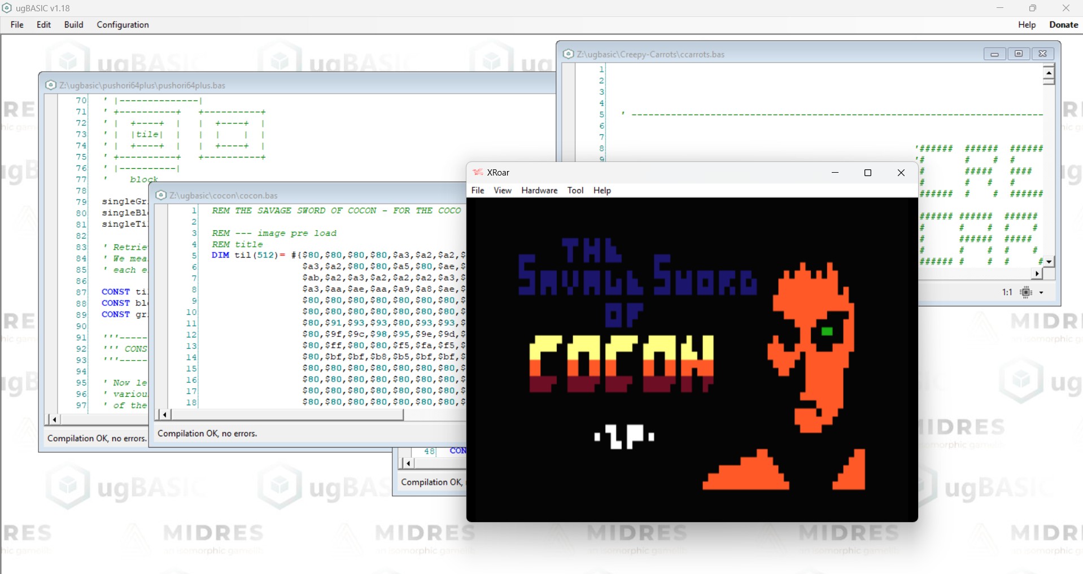Minimize the XRoar emulator window
The image size is (1083, 574).
point(835,173)
